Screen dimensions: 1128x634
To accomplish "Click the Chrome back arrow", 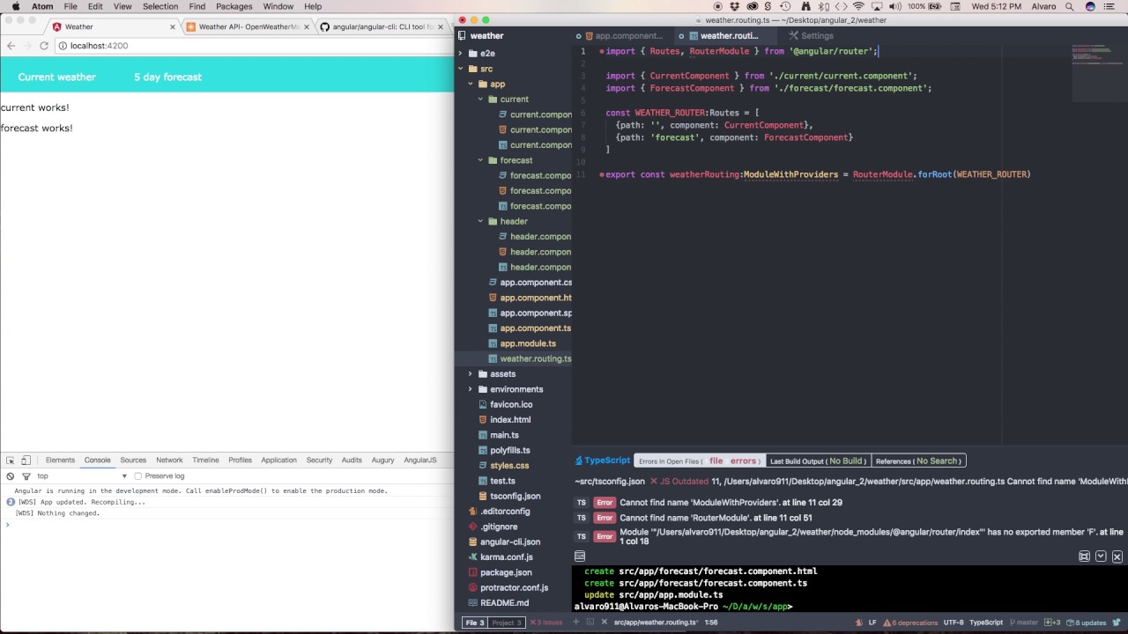I will coord(10,45).
